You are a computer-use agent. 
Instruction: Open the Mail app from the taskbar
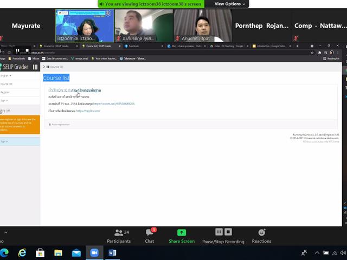[76, 253]
